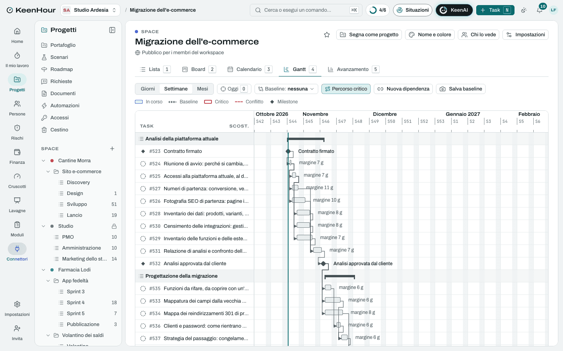563x351 pixels.
Task: Open the KeenAI assistant
Action: point(454,10)
